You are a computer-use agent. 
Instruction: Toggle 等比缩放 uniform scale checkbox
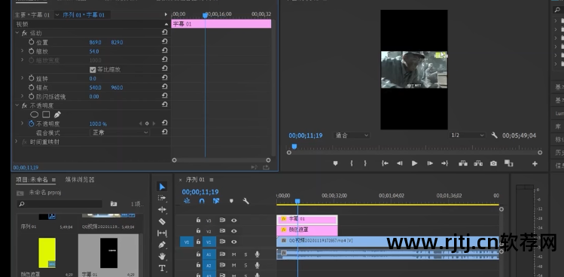(93, 69)
